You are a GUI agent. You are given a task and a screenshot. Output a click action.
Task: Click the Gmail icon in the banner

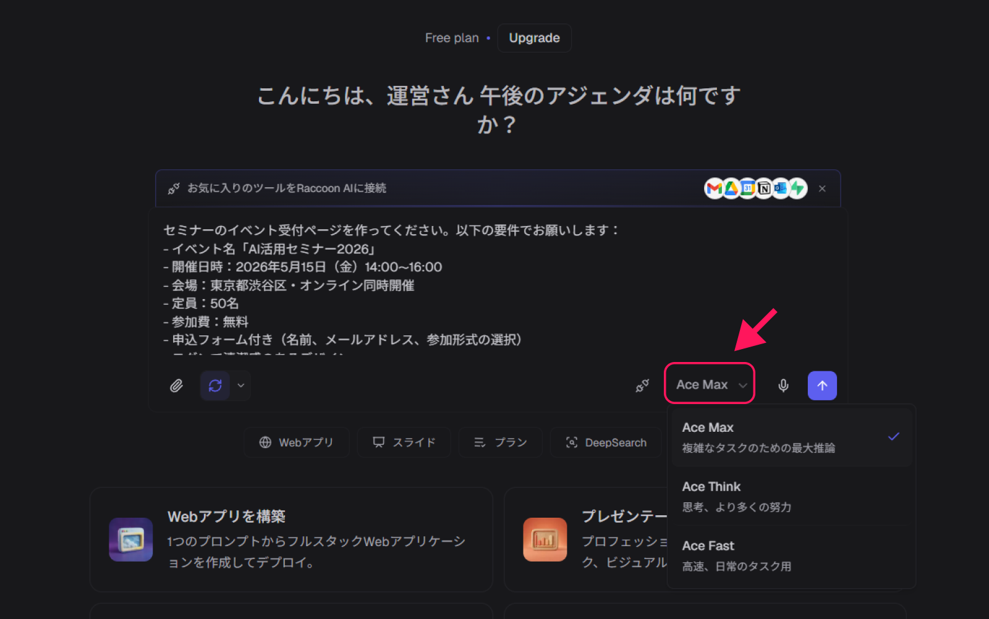pos(714,188)
